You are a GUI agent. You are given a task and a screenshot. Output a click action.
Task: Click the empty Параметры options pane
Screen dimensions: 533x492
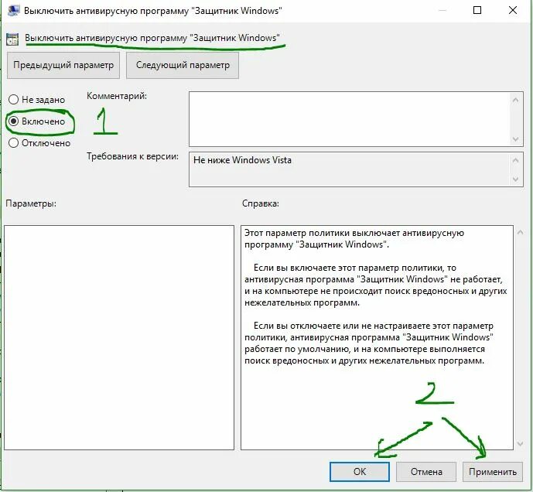pos(119,337)
